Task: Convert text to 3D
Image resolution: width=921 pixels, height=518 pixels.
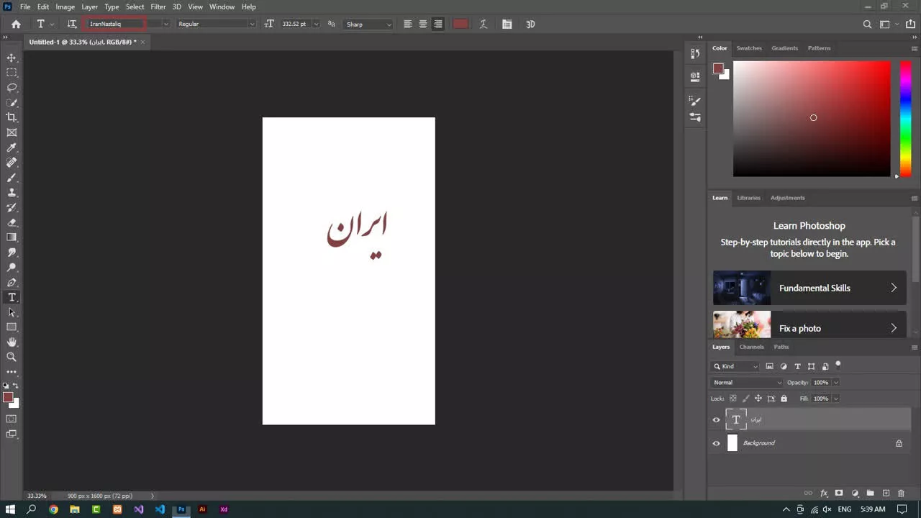Action: pos(530,24)
